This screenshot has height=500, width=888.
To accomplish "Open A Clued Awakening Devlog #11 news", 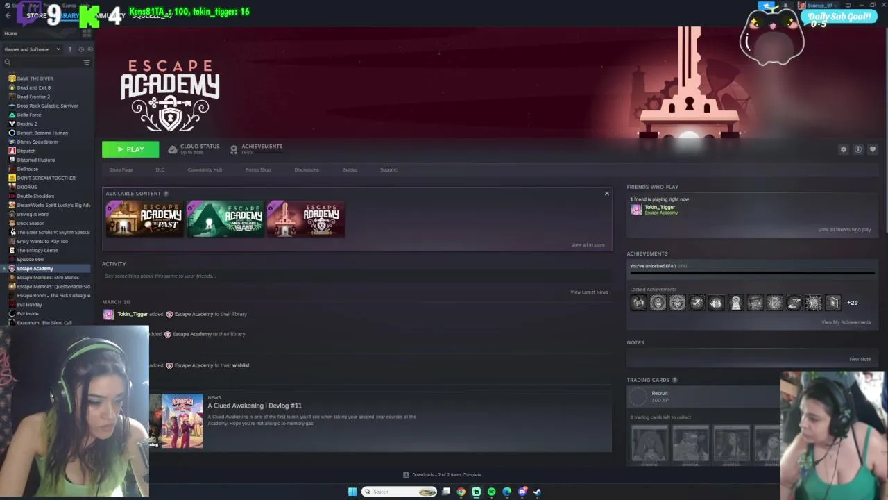I will tap(255, 406).
